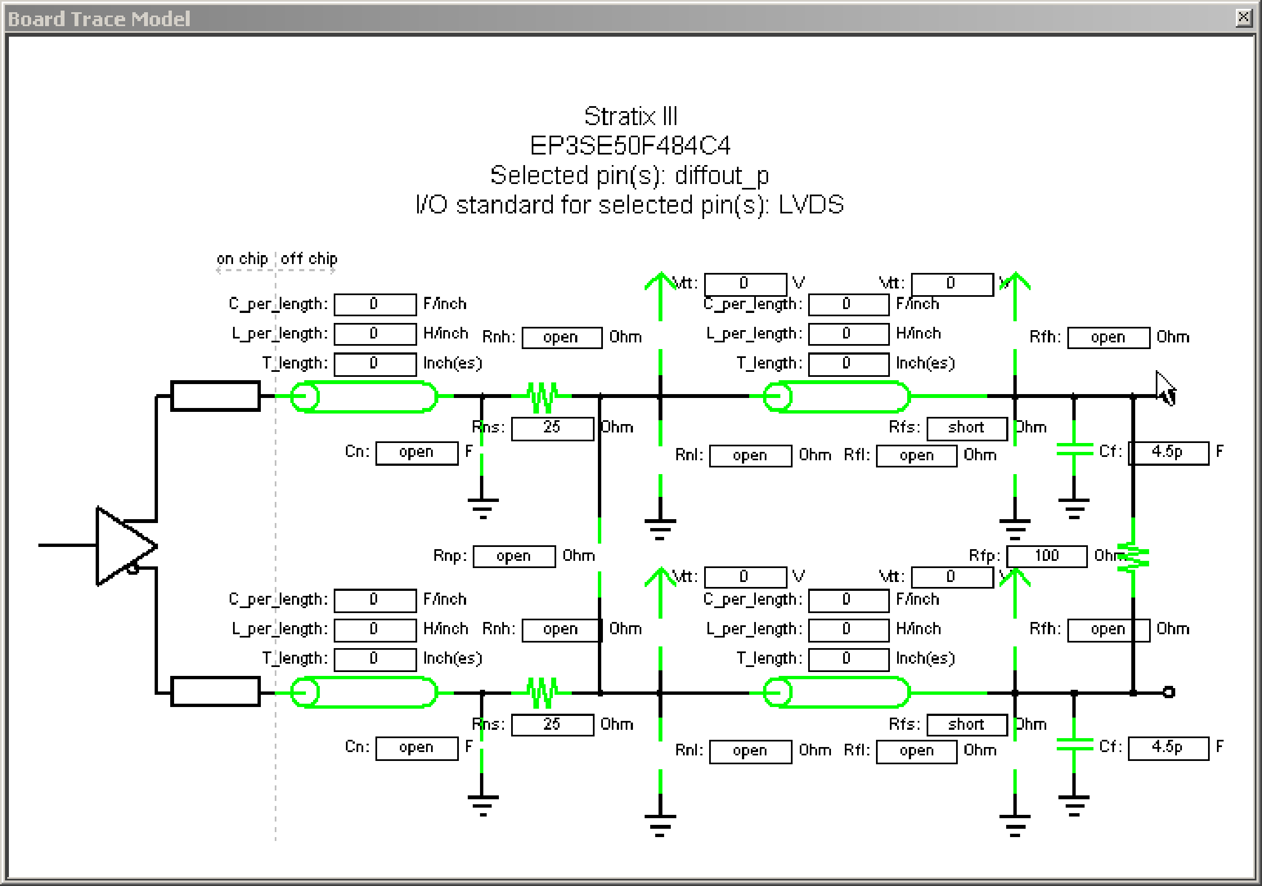This screenshot has width=1262, height=886.
Task: Close the Board Trace Model window
Action: (1244, 18)
